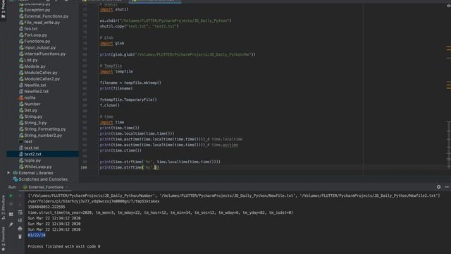Click the text file icon beside foo.txt
Image resolution: width=451 pixels, height=254 pixels.
[x=21, y=29]
